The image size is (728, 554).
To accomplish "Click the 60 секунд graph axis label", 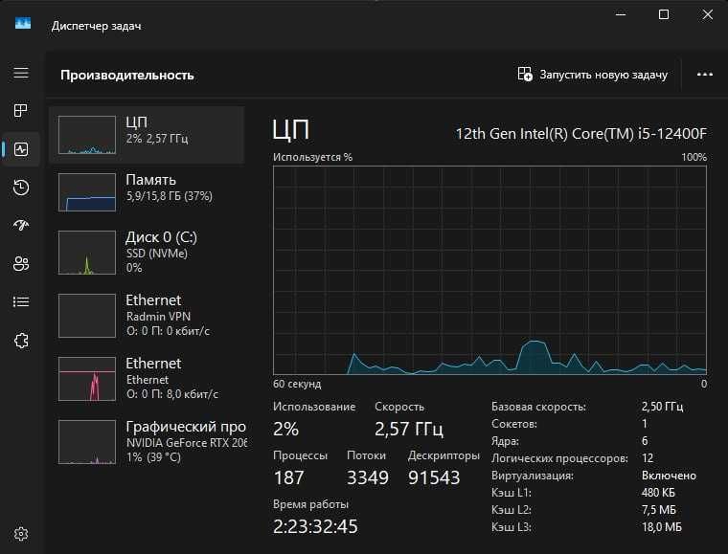I will 297,384.
